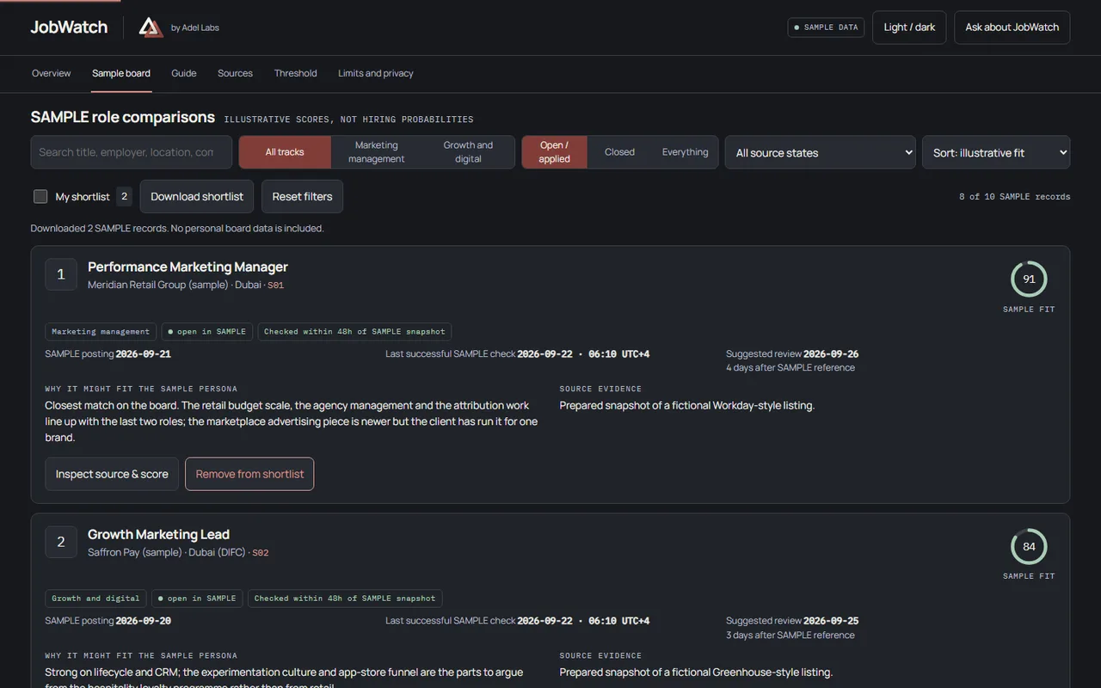Image resolution: width=1101 pixels, height=688 pixels.
Task: Open the All source states dropdown
Action: 821,152
